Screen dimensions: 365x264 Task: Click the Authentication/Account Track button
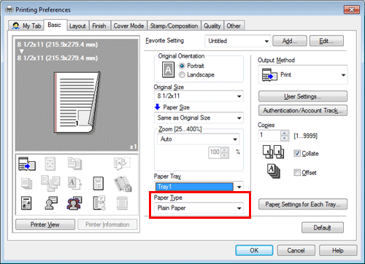point(303,111)
